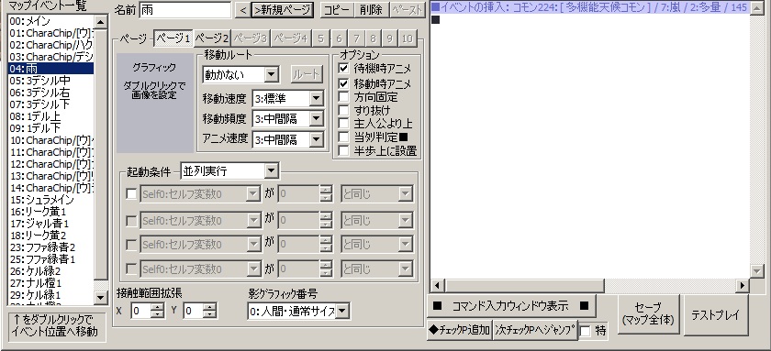The width and height of the screenshot is (771, 351).
Task: Toggle 移動時アニメ option
Action: click(x=343, y=84)
